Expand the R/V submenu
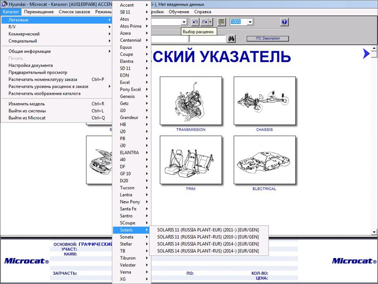The height and width of the screenshot is (284, 378). point(57,27)
